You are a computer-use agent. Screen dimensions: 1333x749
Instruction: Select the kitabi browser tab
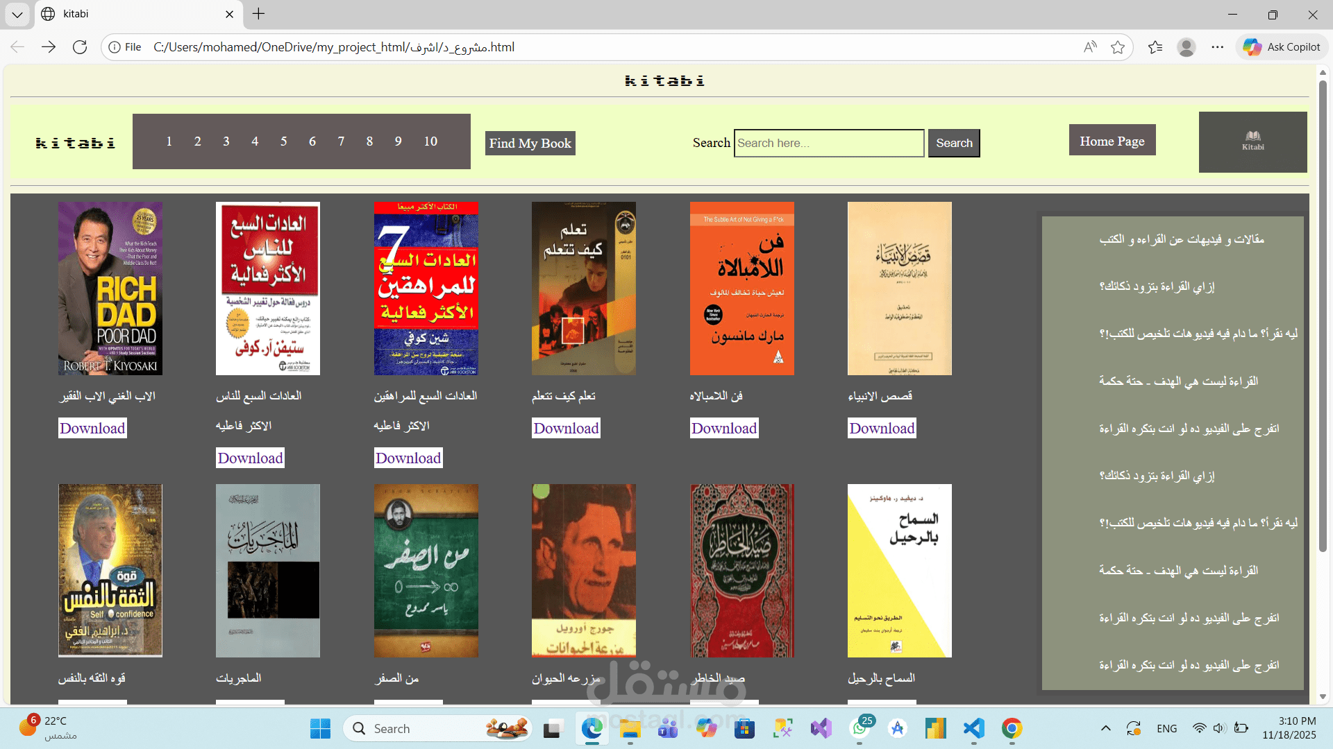tap(137, 14)
